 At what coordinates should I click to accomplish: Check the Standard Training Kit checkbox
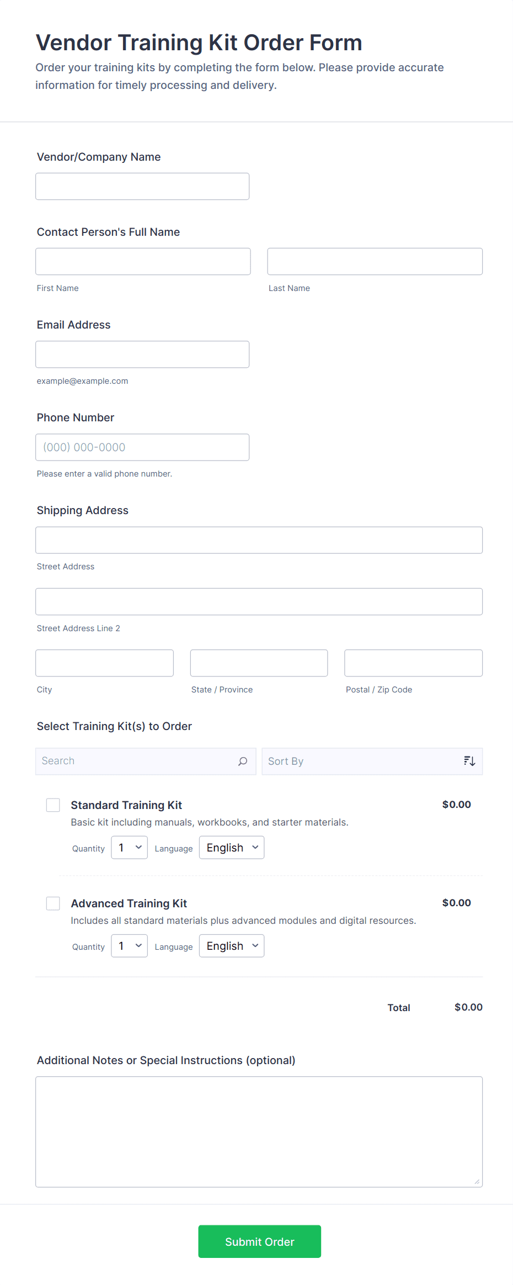pos(53,805)
